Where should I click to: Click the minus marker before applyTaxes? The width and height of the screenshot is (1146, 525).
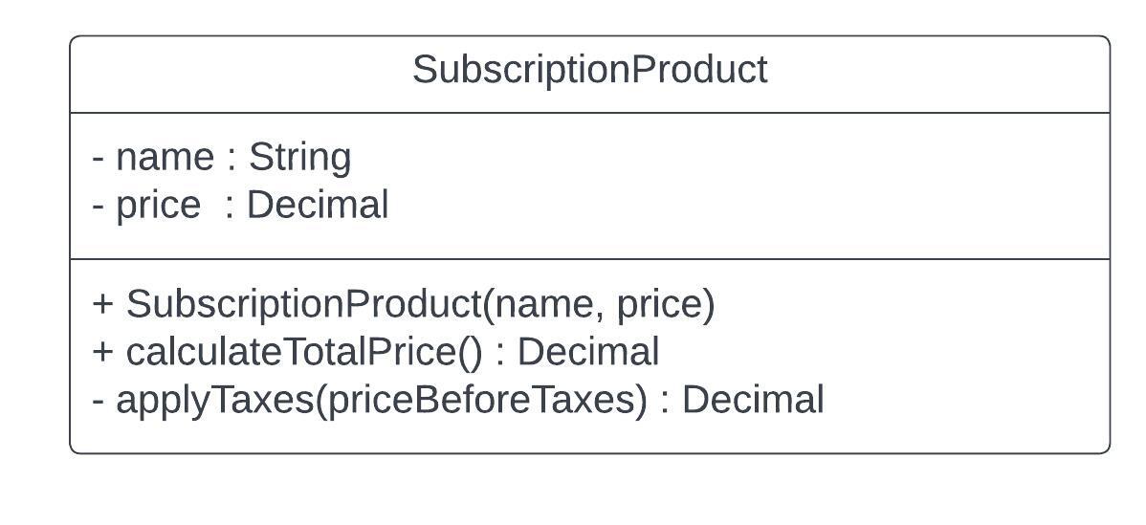(99, 401)
